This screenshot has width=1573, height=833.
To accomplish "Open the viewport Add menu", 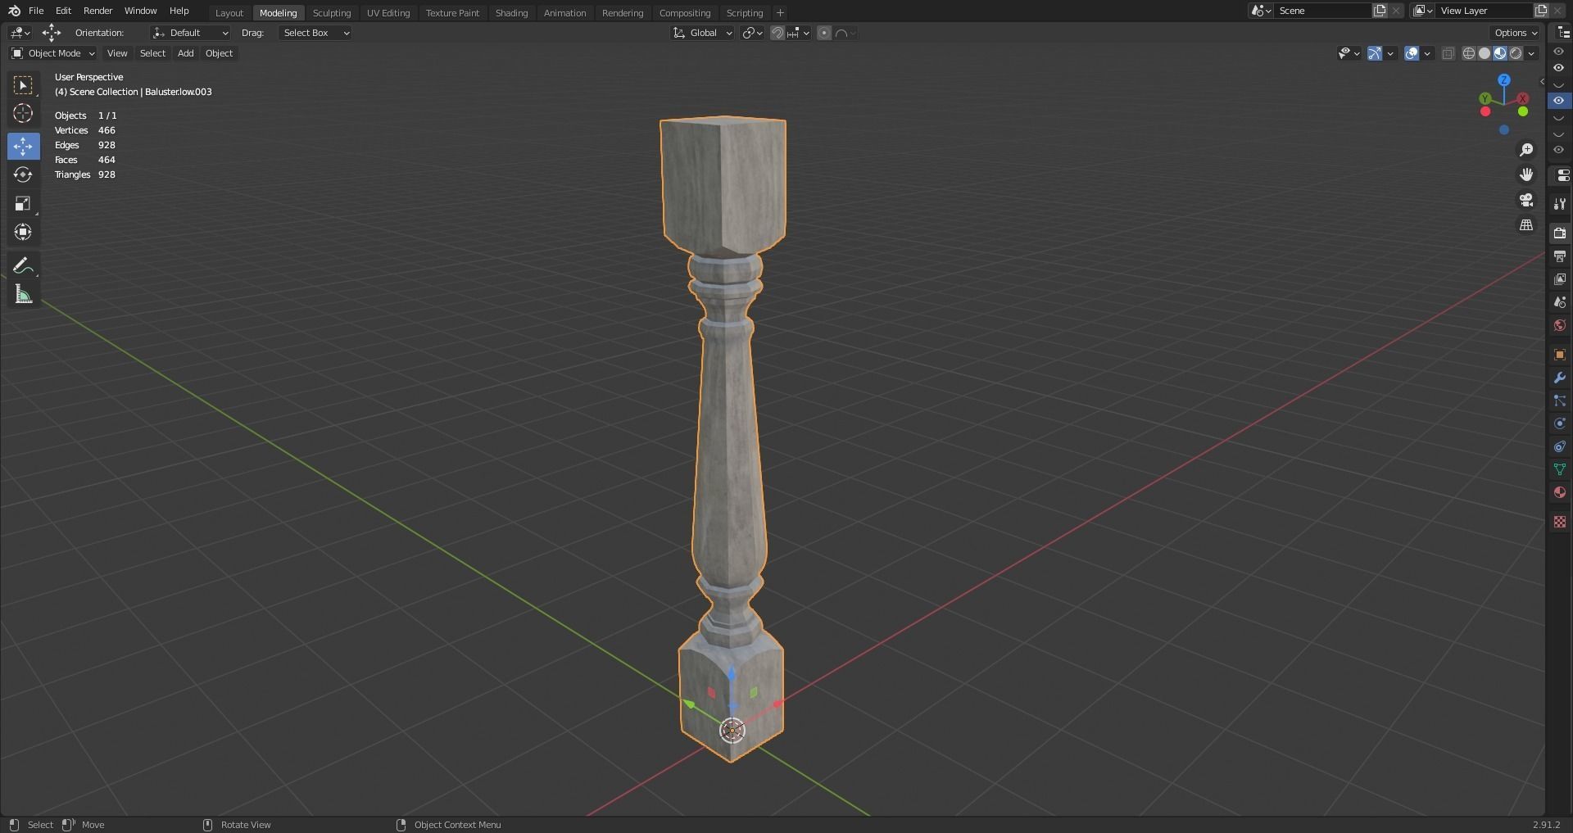I will (186, 53).
